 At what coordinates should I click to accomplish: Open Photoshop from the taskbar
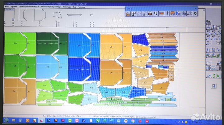pos(49,120)
